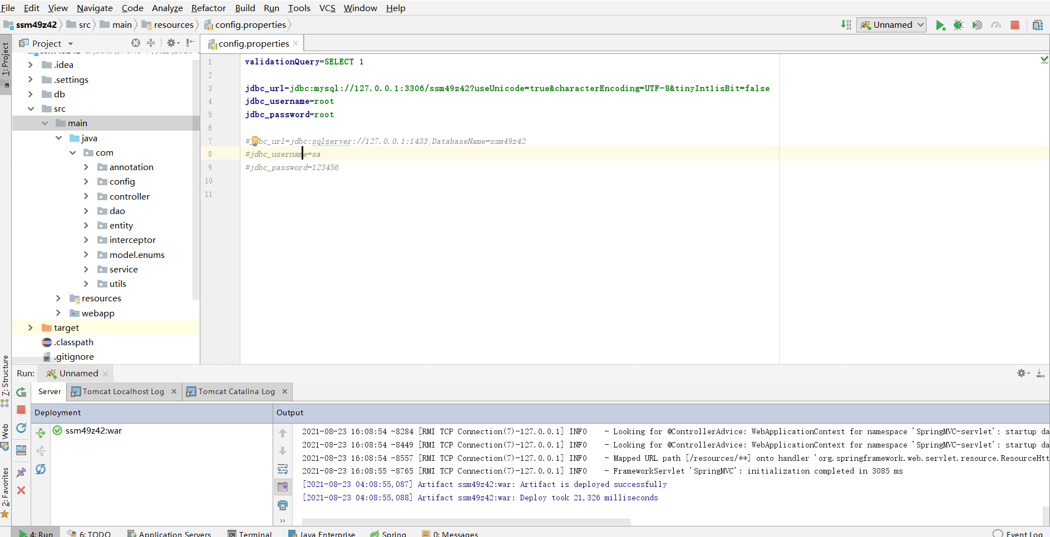Stop the server with the Run panel red square

coord(21,410)
